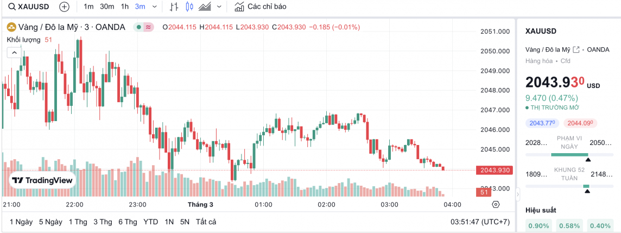The image size is (621, 233).
Task: Toggle the pink approximate-data indicator
Action: pos(148,27)
